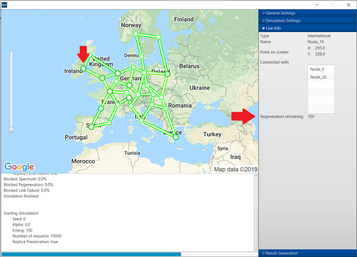Select the westernmost node in Spain
357x257 pixels.
(91, 127)
